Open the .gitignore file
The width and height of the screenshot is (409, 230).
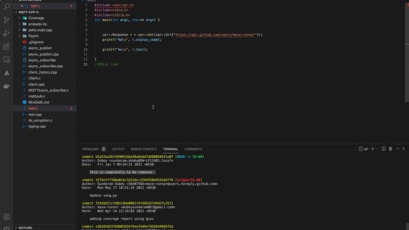pos(36,42)
